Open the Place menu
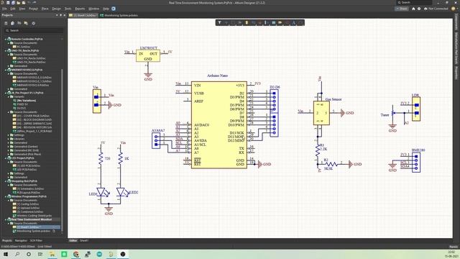This screenshot has width=460, height=259. point(45,9)
